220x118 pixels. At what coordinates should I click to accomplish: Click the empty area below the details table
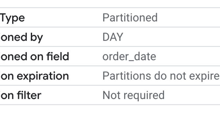coord(110,111)
